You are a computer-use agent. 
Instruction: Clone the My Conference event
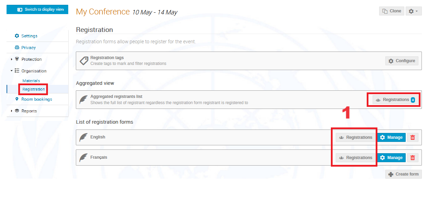(x=392, y=11)
